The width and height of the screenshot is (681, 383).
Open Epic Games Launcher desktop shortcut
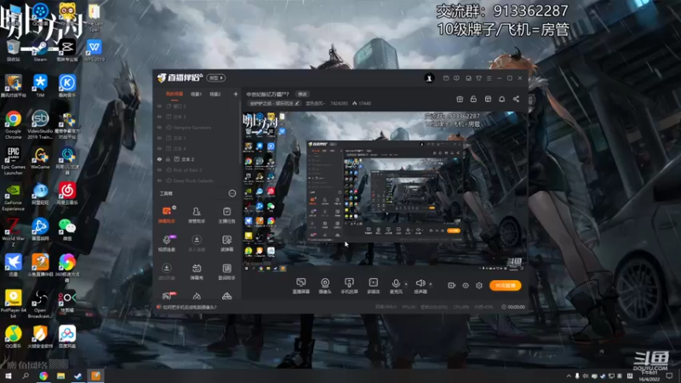(13, 161)
